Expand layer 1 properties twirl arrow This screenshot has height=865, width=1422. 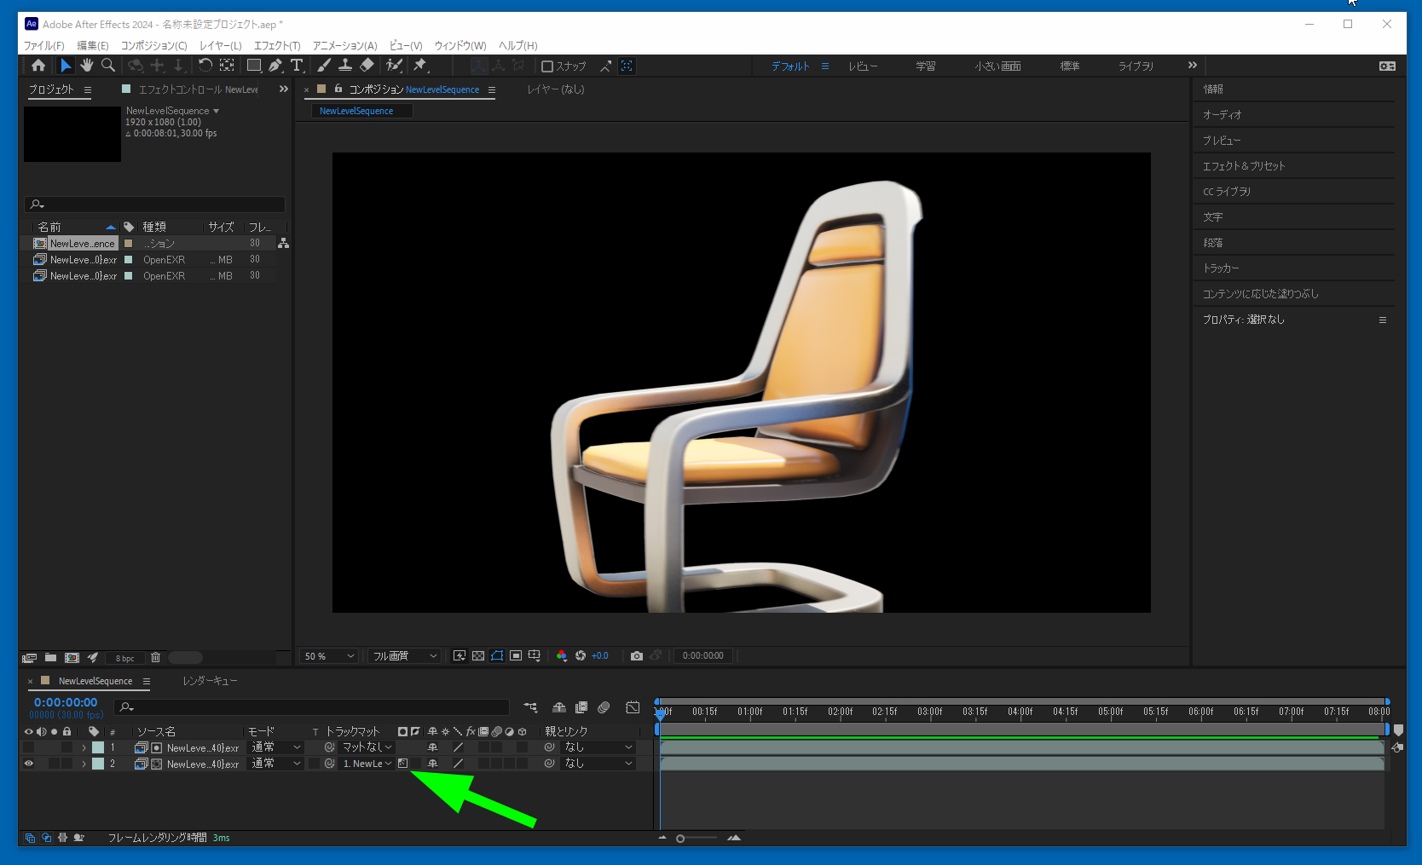(84, 747)
